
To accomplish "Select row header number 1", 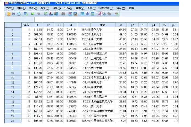I will click(x=13, y=30).
